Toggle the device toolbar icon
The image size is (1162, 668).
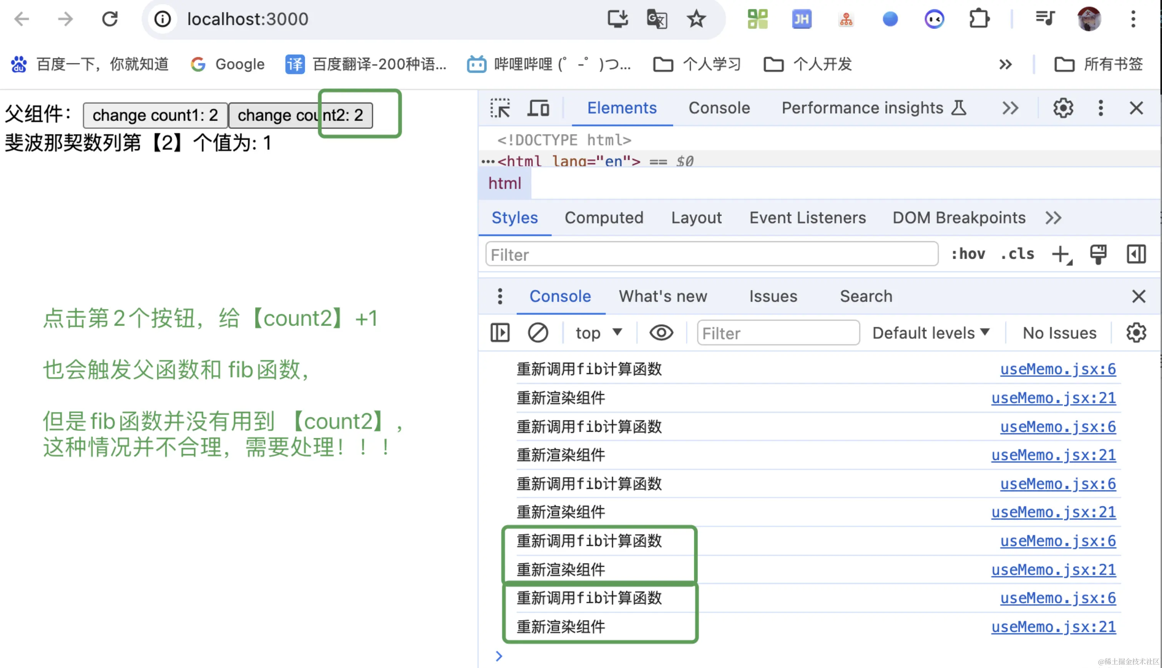pyautogui.click(x=538, y=108)
